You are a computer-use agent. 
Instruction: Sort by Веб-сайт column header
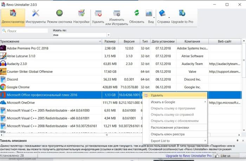tap(225, 41)
